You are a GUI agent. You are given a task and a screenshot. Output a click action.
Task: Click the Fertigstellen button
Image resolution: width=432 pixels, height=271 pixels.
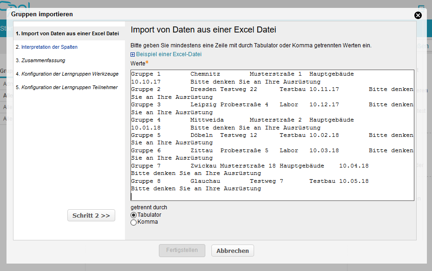click(182, 250)
